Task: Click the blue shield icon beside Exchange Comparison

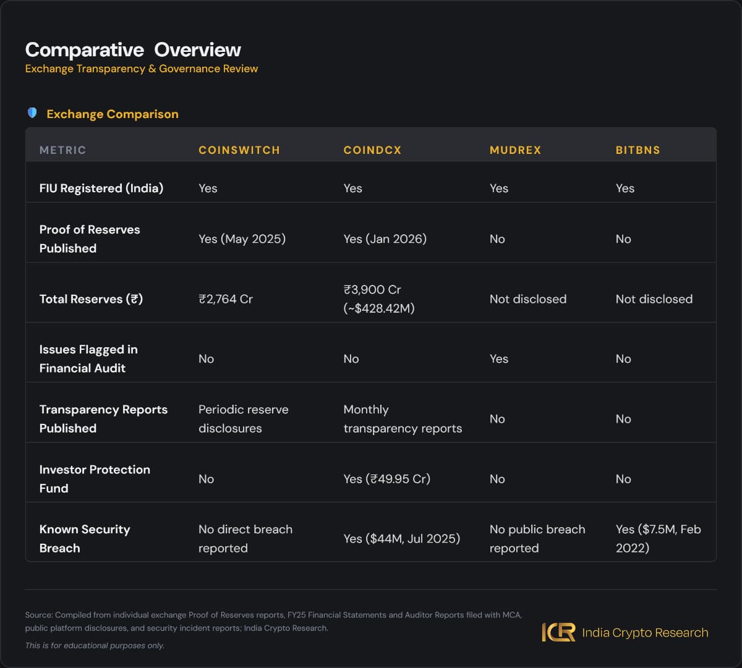Action: [32, 113]
